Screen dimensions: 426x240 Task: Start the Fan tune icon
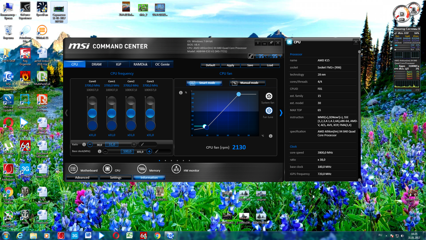click(268, 110)
